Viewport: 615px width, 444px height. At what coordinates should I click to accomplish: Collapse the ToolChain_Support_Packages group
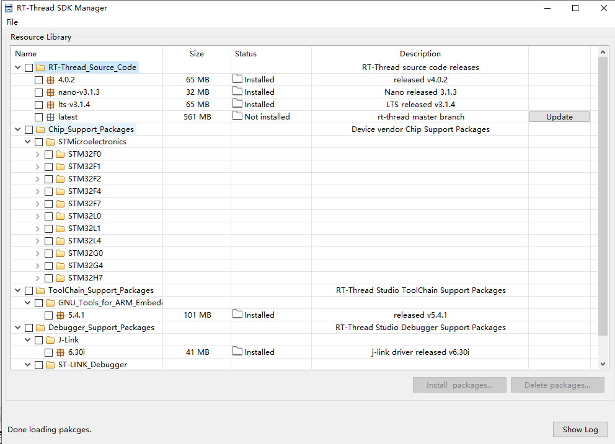[x=18, y=290]
